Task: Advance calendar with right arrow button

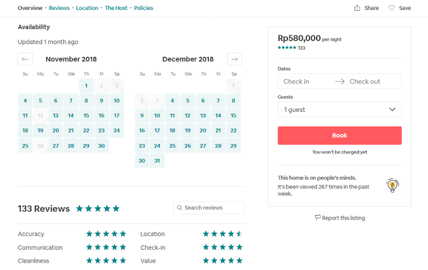Action: (235, 59)
